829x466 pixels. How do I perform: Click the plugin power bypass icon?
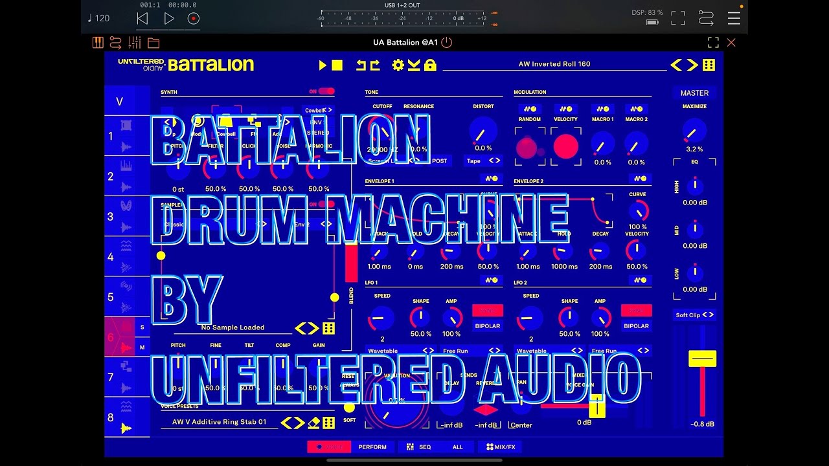click(447, 42)
